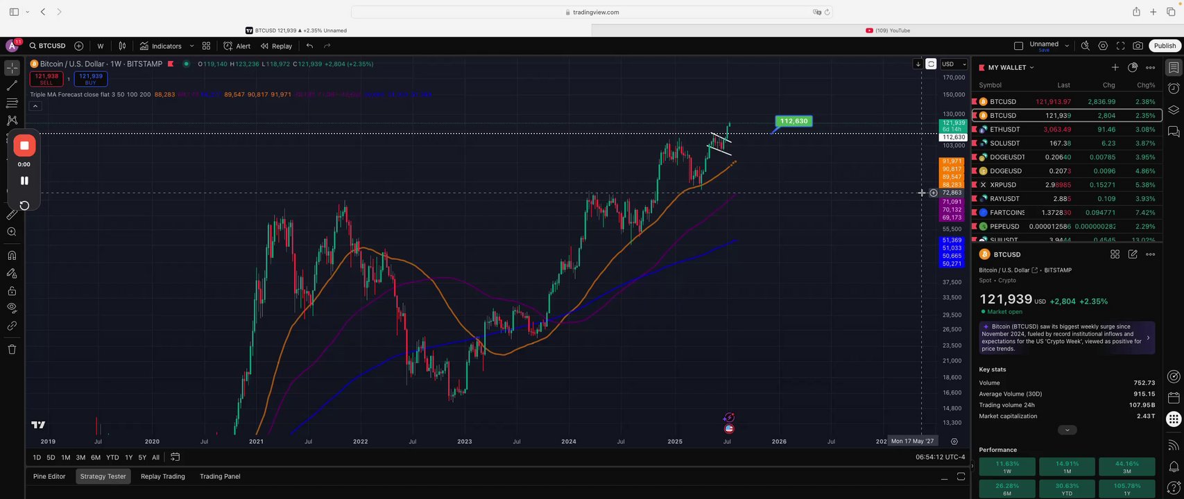Select the ruler measure tool
This screenshot has width=1184, height=499.
[12, 215]
